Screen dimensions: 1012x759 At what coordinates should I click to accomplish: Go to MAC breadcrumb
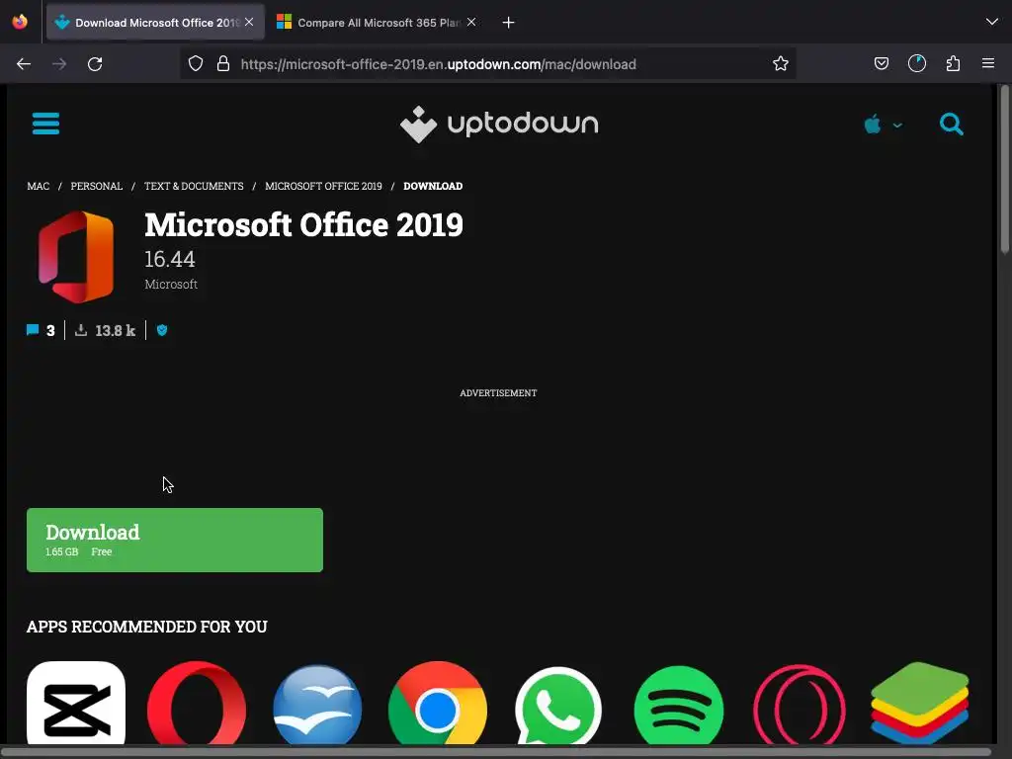click(39, 186)
